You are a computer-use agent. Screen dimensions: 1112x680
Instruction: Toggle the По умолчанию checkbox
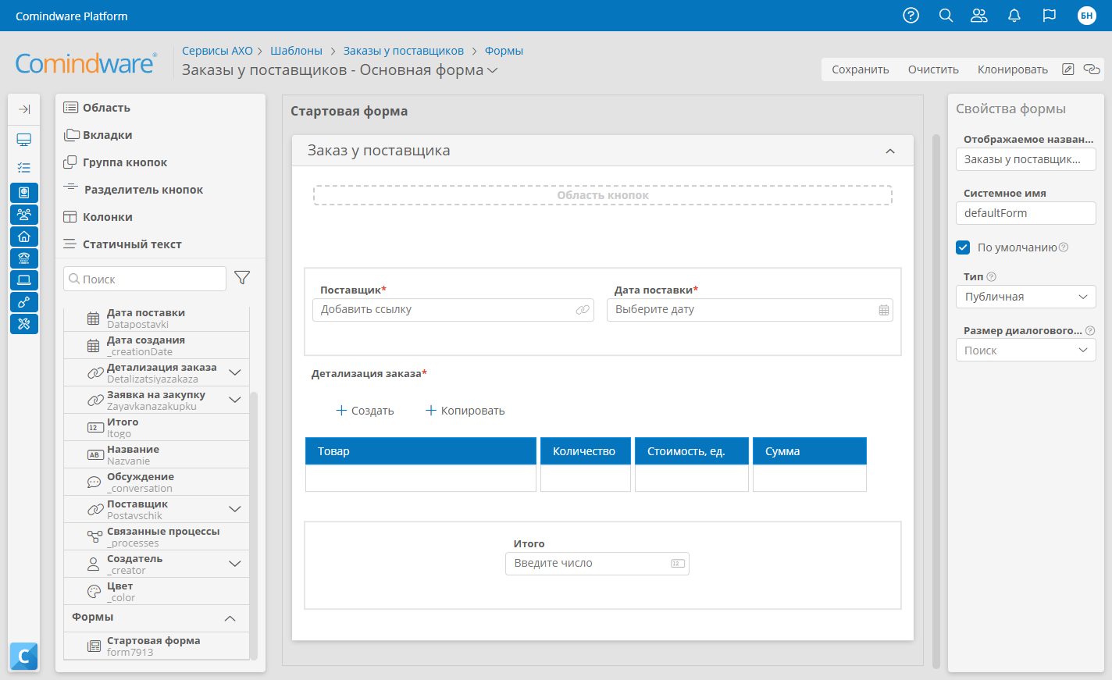tap(963, 247)
